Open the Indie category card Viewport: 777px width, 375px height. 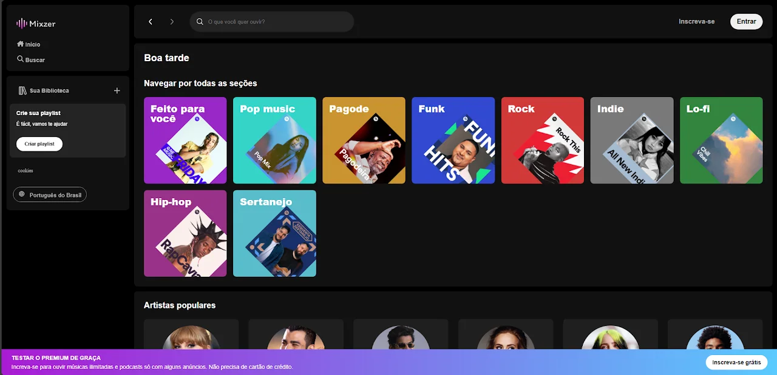tap(632, 140)
